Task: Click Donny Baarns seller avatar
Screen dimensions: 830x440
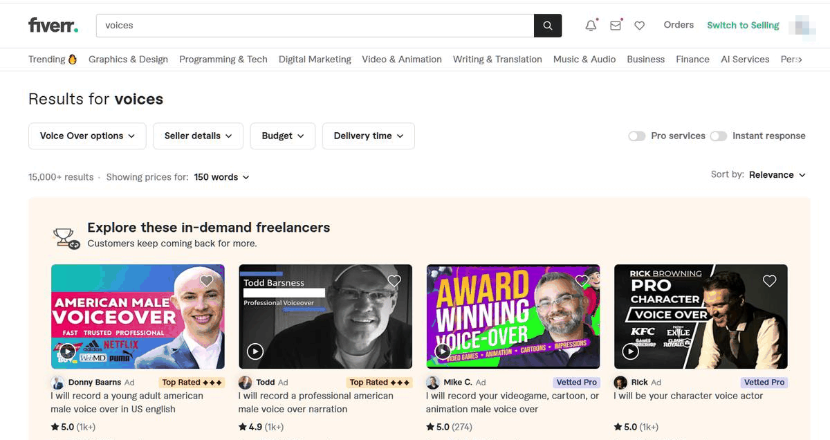Action: [x=58, y=383]
